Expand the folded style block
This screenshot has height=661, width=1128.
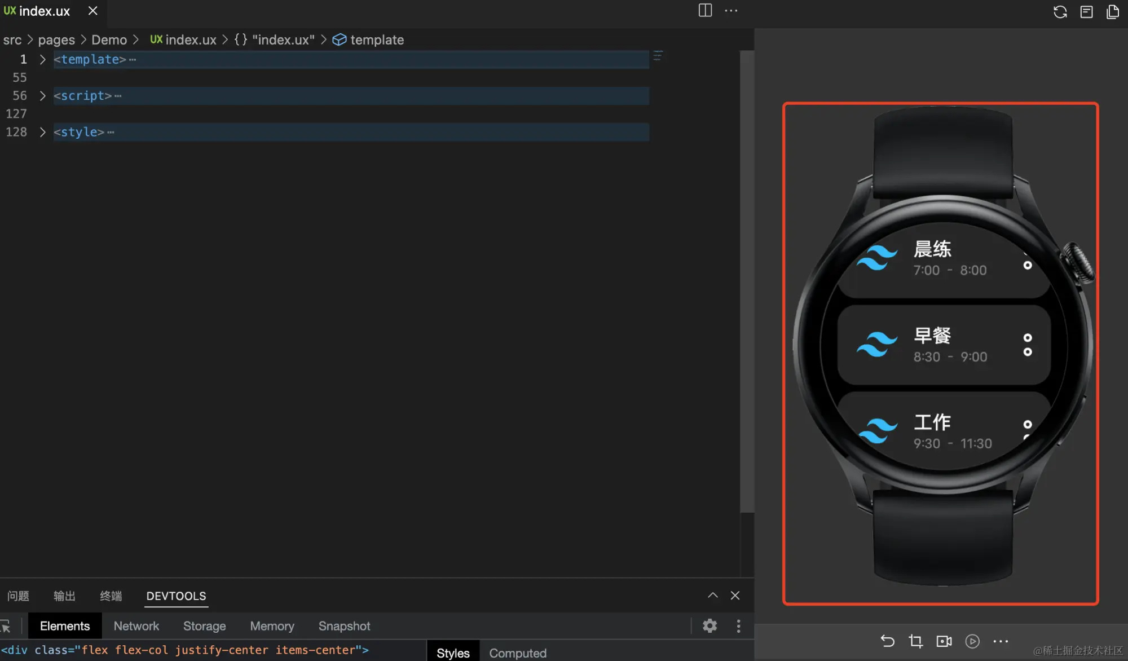pos(42,132)
